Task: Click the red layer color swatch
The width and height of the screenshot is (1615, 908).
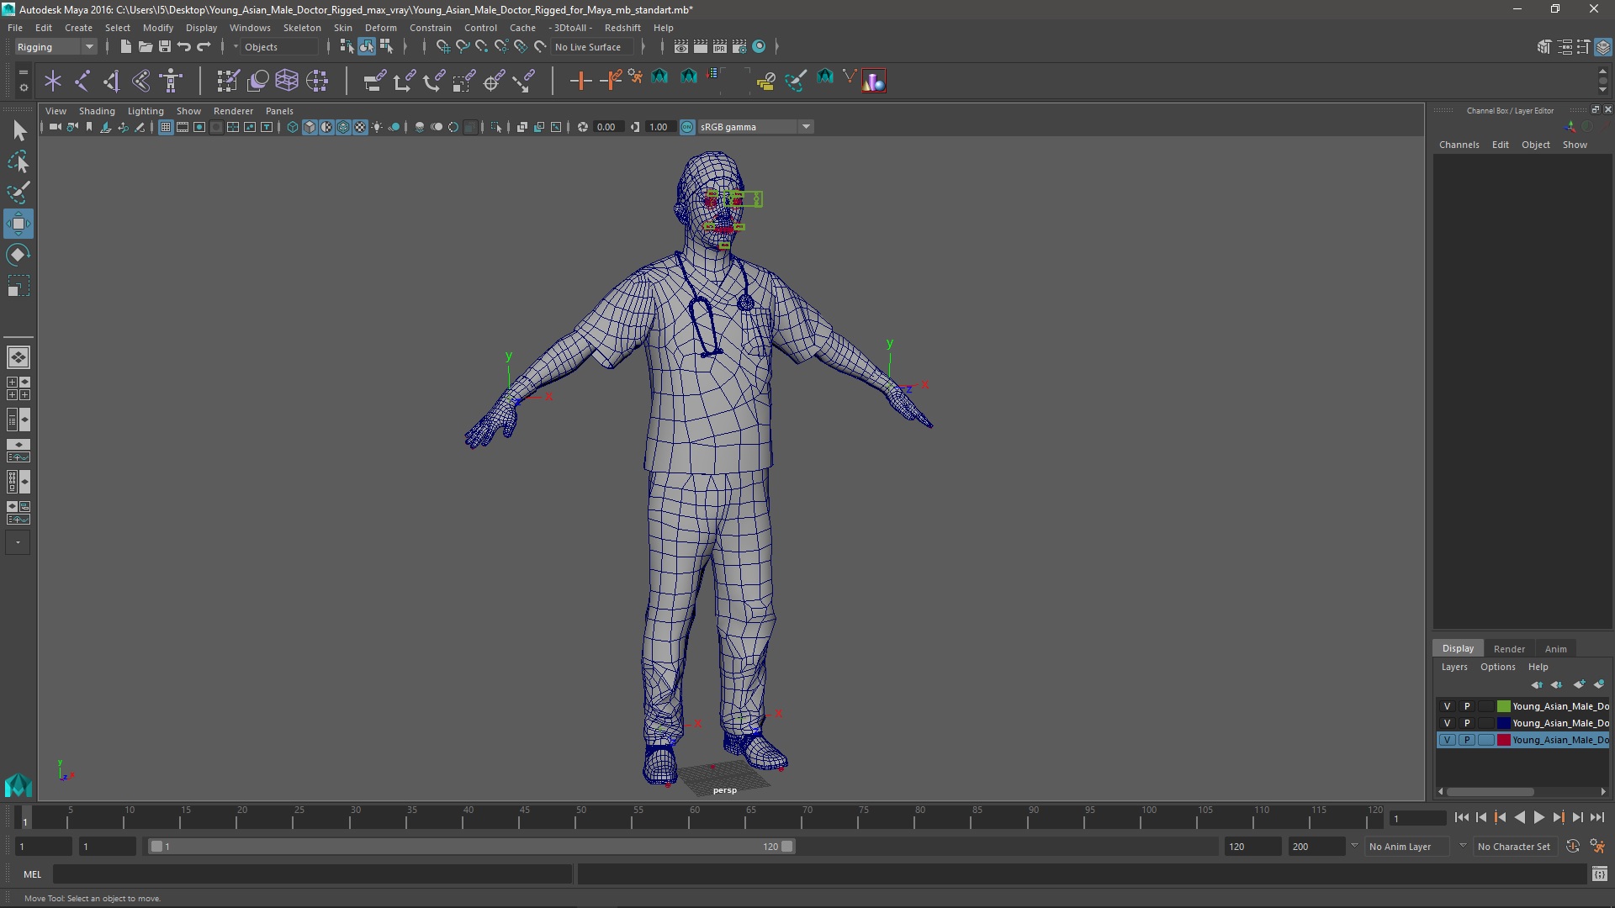Action: tap(1503, 740)
